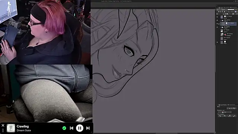Select the topmost layer row
Image resolution: width=238 pixels, height=134 pixels.
(x=228, y=17)
